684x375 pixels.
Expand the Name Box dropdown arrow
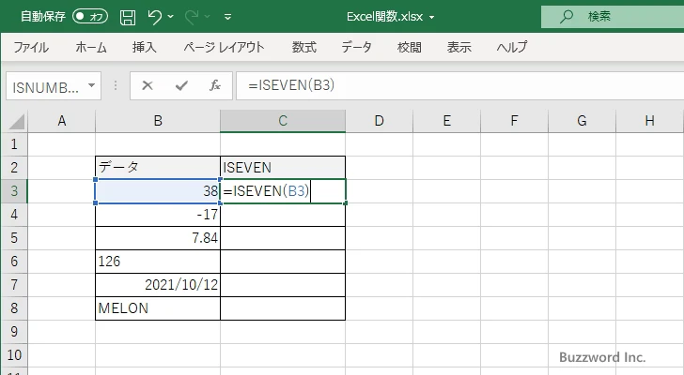[x=92, y=85]
